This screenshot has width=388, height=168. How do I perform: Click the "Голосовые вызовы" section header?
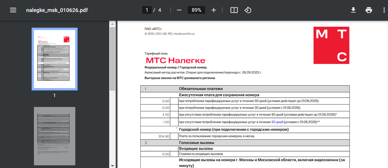tap(197, 143)
